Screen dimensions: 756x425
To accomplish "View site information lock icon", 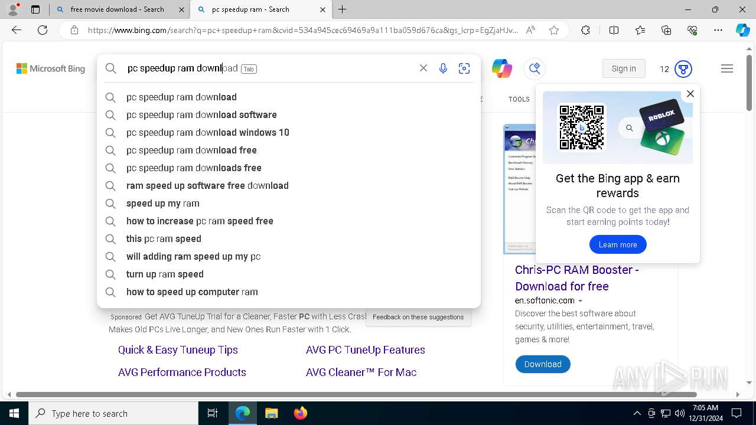I will (74, 30).
